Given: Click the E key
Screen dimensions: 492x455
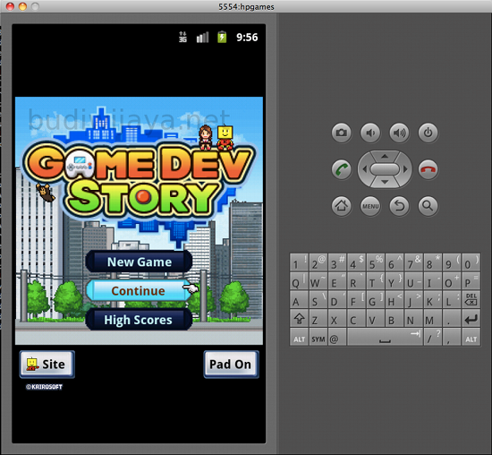Looking at the screenshot, I should click(x=337, y=281).
